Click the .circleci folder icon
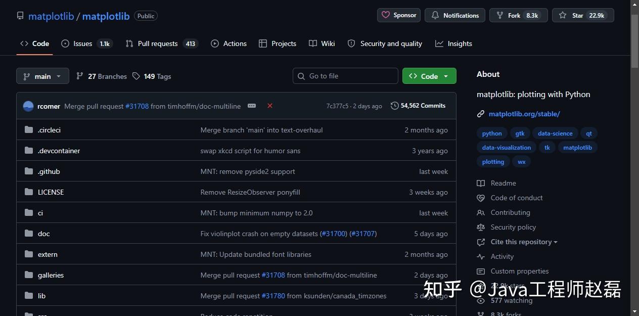639x316 pixels. (x=29, y=130)
